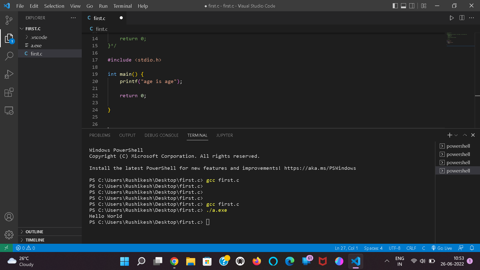Click the UTF-8 encoding status bar item

(x=395, y=248)
